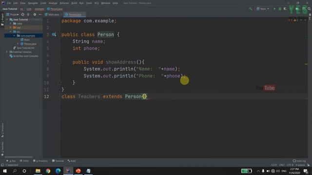Click the locate file target icon
This screenshot has height=175, width=312.
[x=23, y=15]
